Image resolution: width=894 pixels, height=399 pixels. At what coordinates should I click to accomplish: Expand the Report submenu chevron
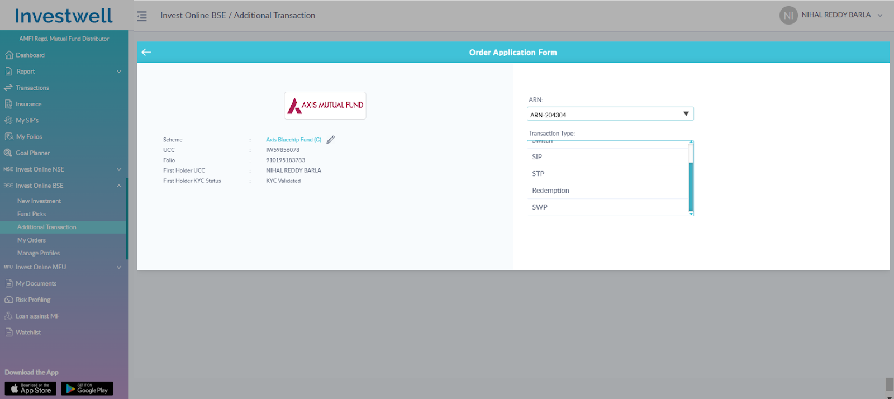119,72
